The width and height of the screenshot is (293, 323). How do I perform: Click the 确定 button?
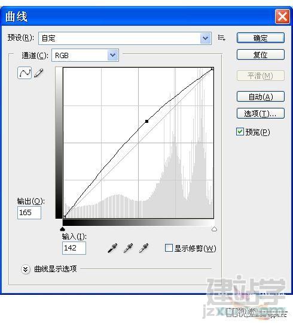click(261, 38)
